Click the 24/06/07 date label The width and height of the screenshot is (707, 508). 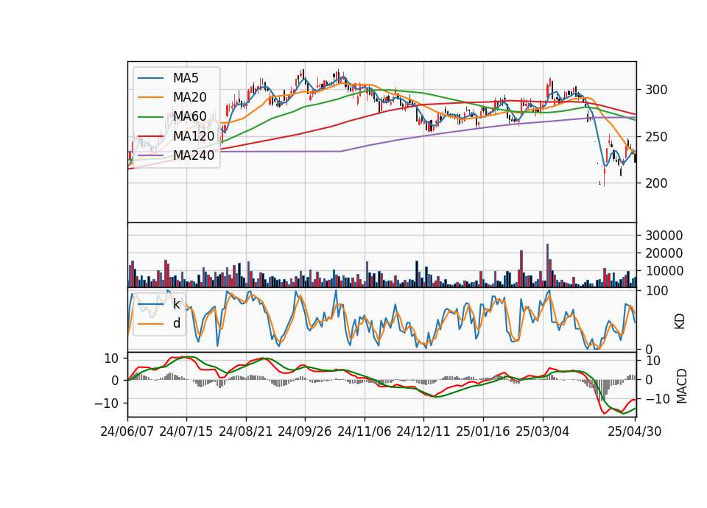tap(127, 431)
